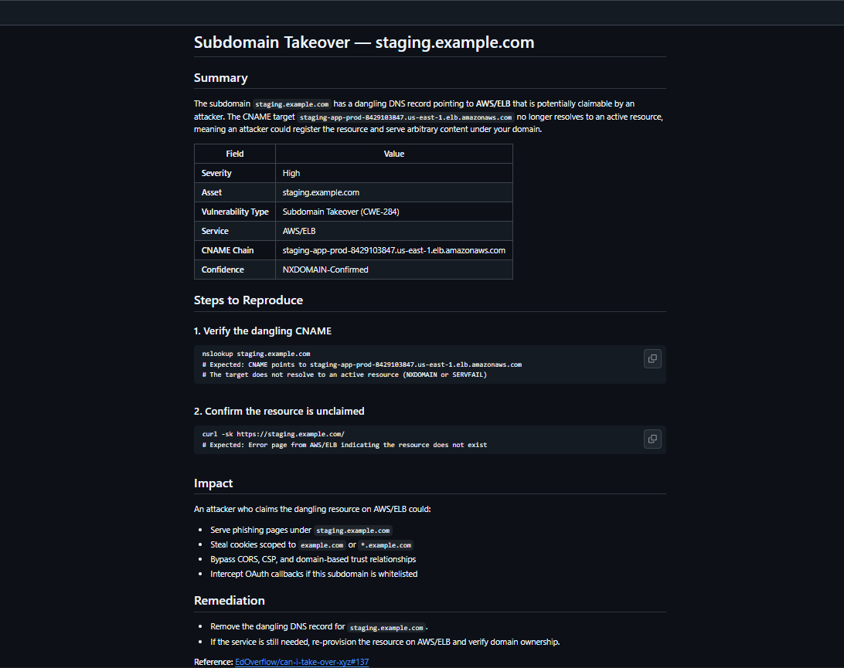Click the '*.example.com' inline code
Image resolution: width=844 pixels, height=668 pixels.
point(386,545)
